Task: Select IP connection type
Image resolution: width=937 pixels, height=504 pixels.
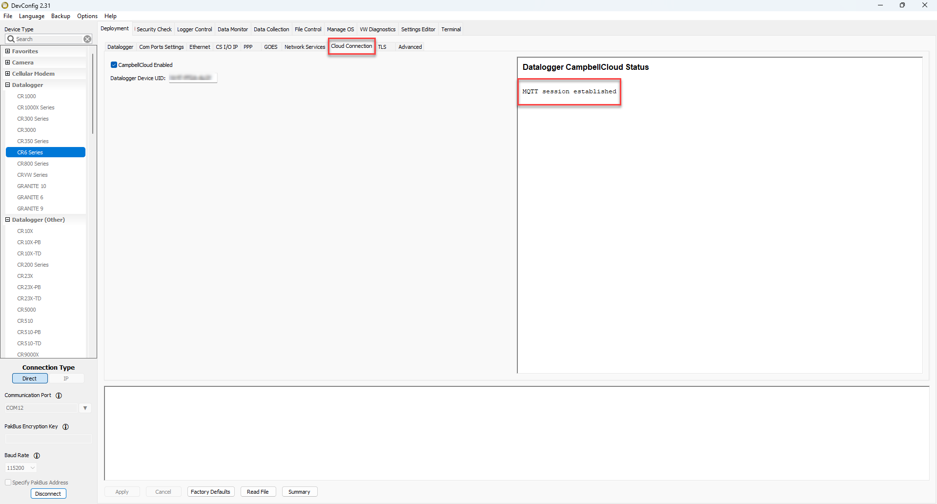Action: [66, 378]
